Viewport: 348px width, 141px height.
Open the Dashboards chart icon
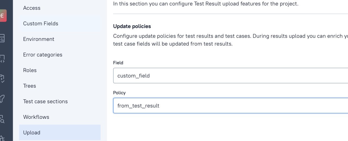[x=2, y=38]
